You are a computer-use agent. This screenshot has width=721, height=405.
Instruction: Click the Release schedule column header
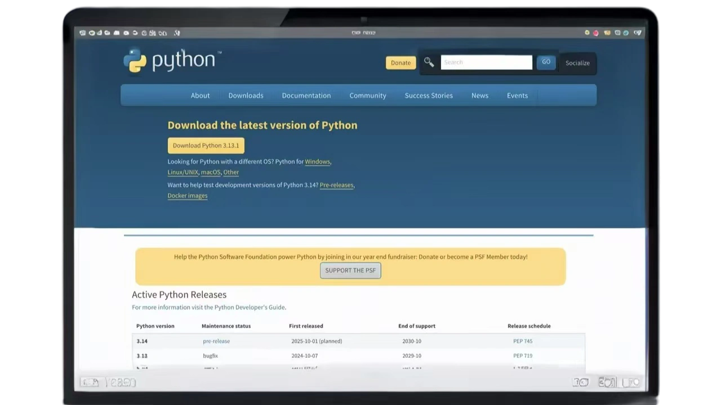[x=529, y=326]
